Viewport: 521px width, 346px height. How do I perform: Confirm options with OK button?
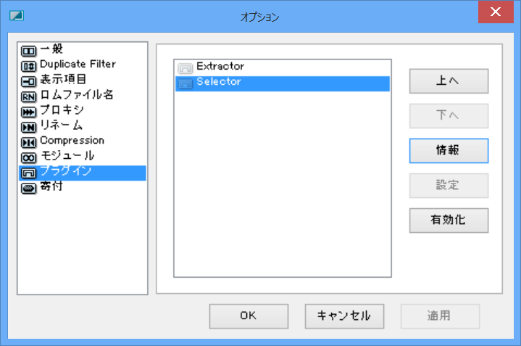click(x=249, y=316)
